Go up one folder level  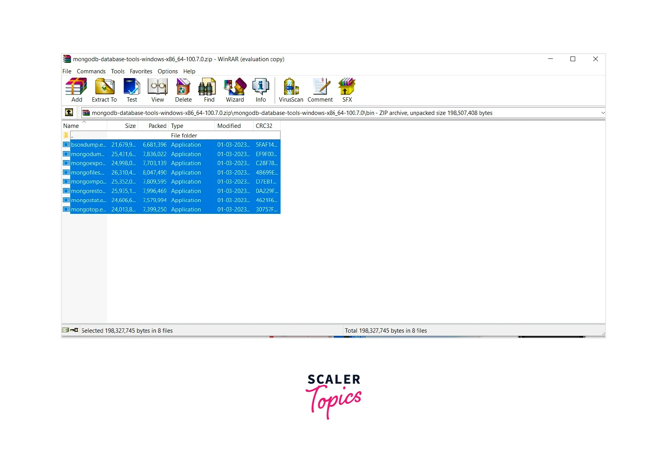coord(69,113)
